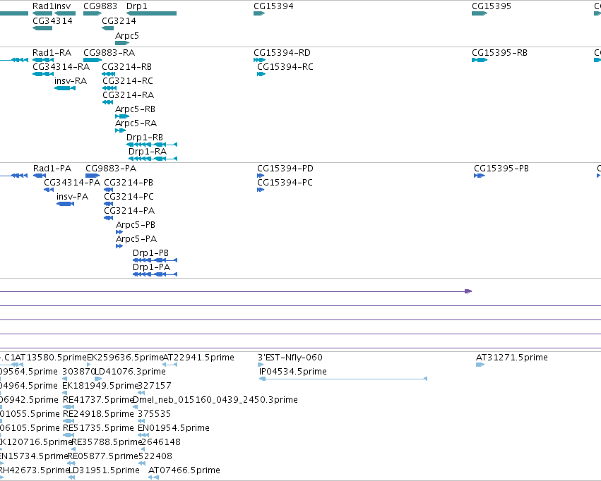Click the Drp1-PA protein label
Image resolution: width=601 pixels, height=481 pixels.
pos(151,267)
